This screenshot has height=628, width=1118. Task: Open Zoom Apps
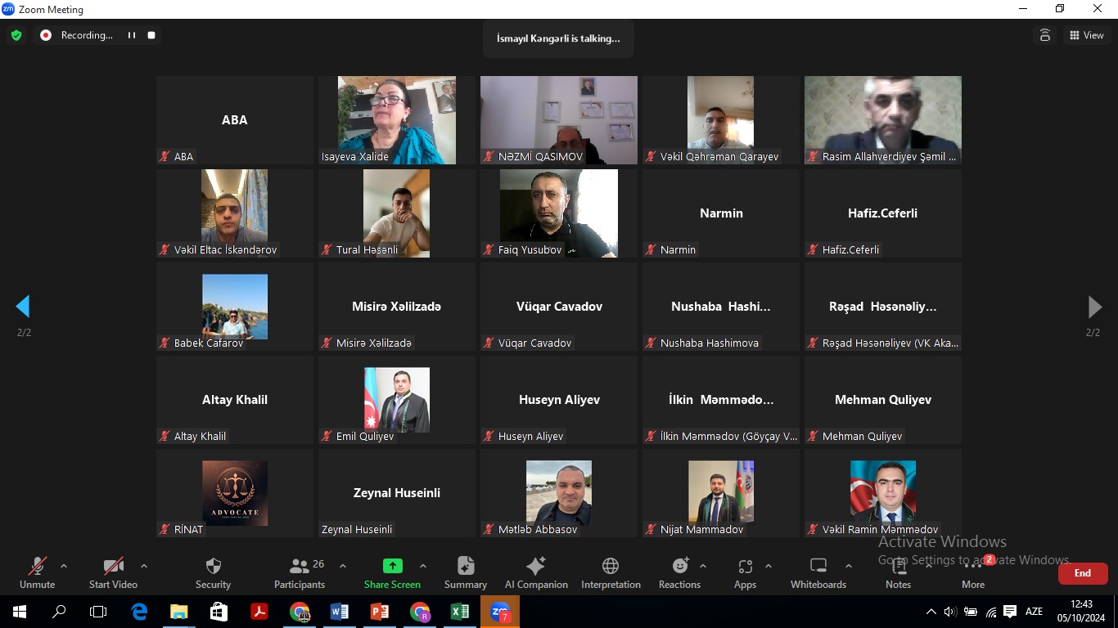[745, 572]
